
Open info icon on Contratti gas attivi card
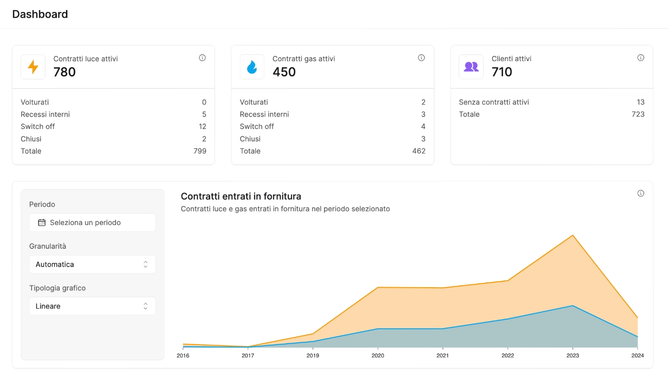point(421,58)
